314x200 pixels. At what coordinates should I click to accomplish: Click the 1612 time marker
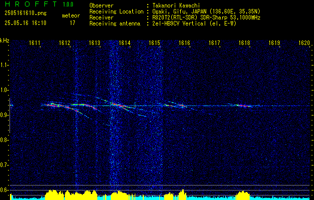tap(65, 42)
